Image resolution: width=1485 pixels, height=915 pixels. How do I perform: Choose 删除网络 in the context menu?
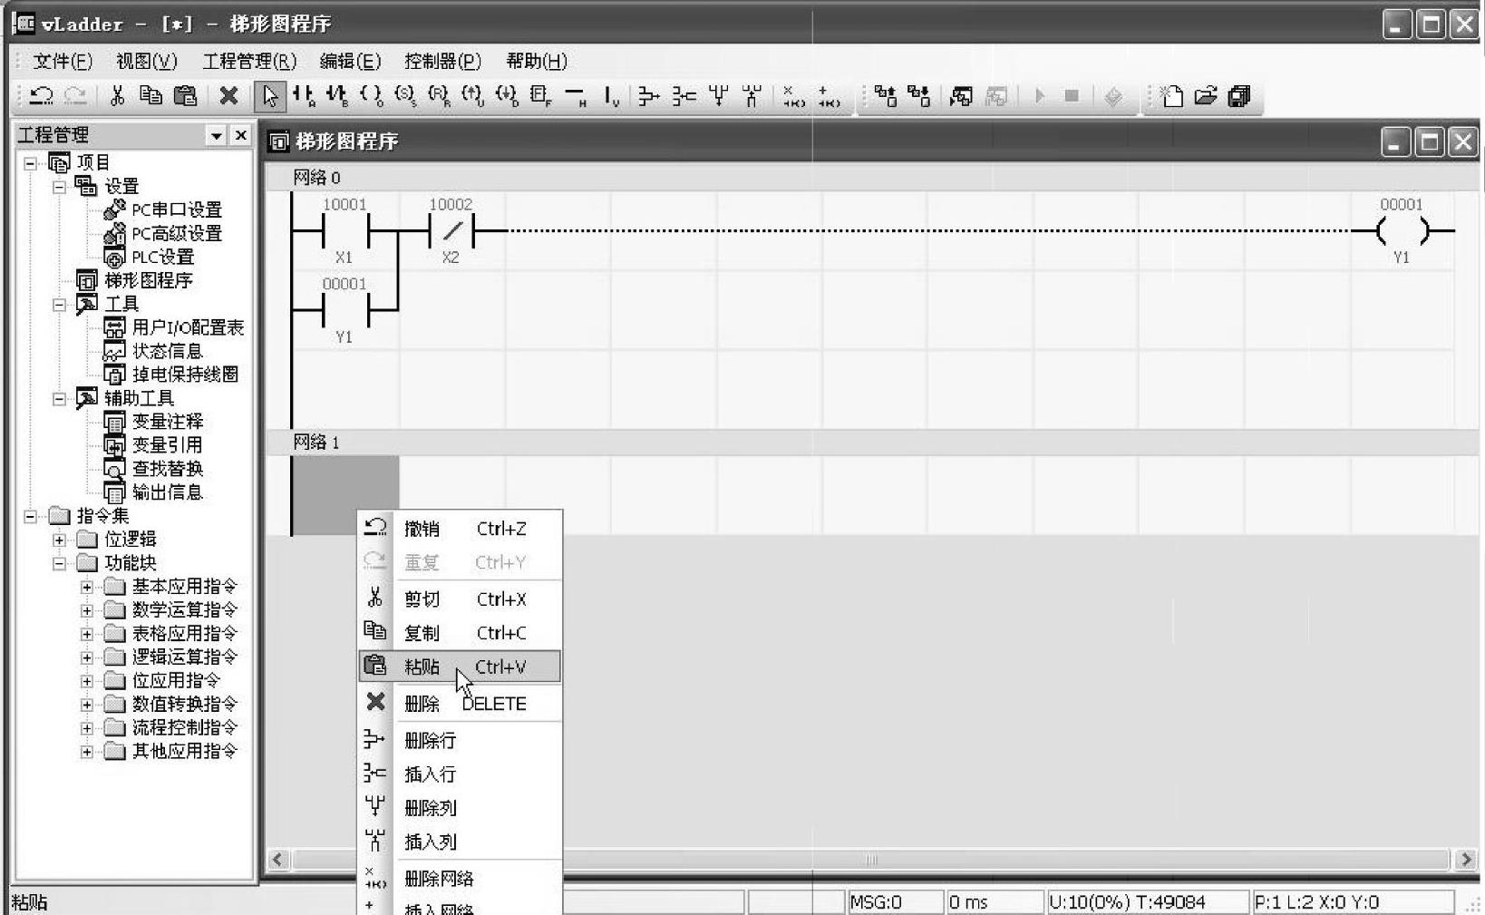pyautogui.click(x=461, y=879)
